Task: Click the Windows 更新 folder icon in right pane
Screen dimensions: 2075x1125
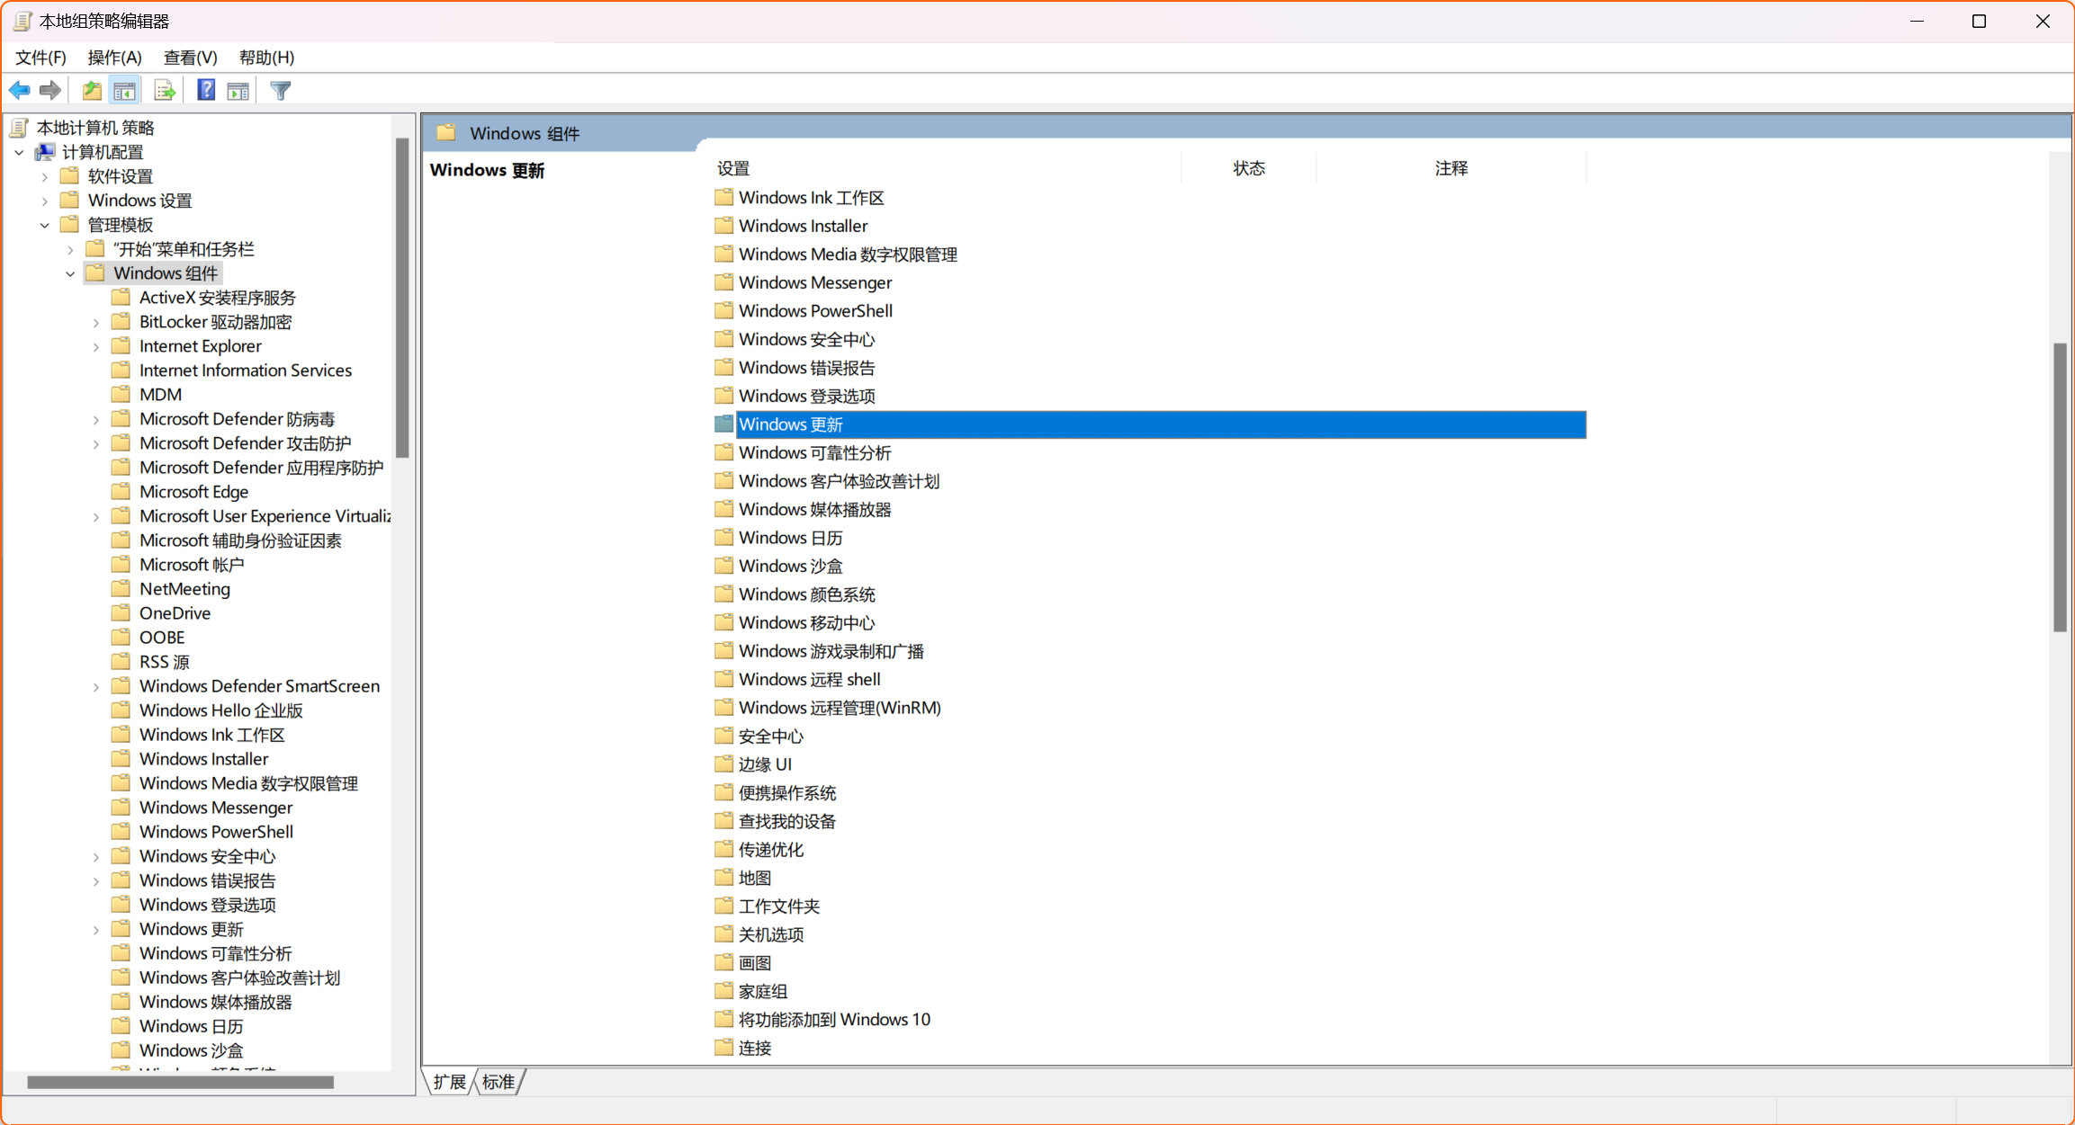Action: (x=723, y=424)
